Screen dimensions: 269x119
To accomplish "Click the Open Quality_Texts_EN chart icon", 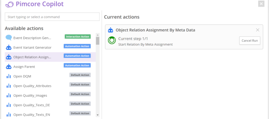I will pos(9,115).
